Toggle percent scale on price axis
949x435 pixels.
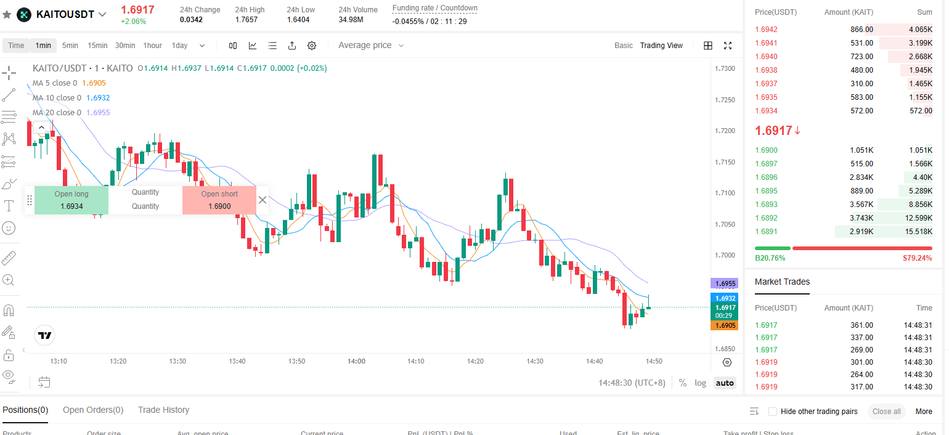click(683, 383)
